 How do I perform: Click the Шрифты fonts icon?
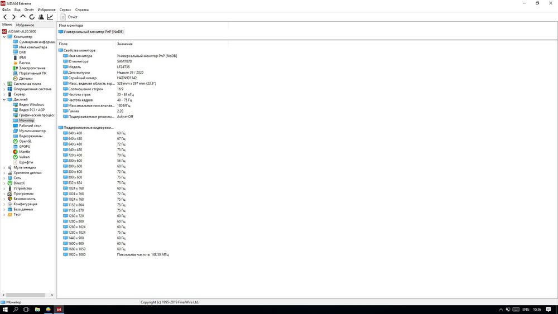click(x=15, y=162)
